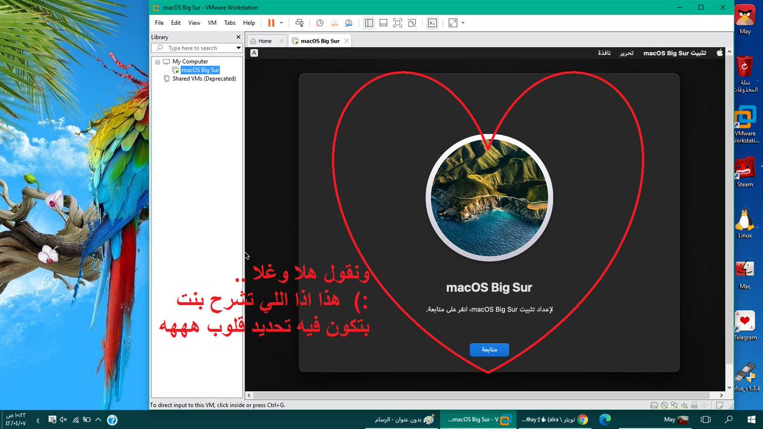Select Shared VMs (Deprecated) tree item
The height and width of the screenshot is (429, 763).
[x=204, y=79]
